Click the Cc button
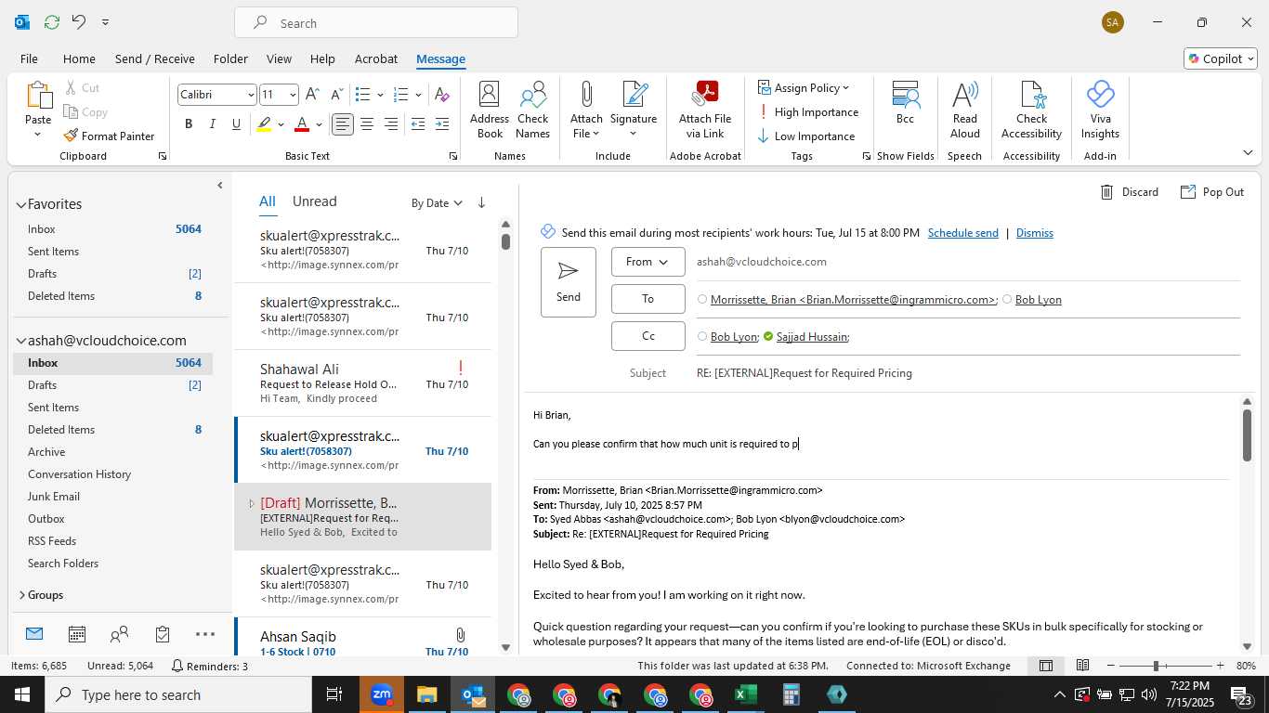 648,336
